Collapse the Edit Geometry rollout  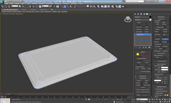(161, 17)
